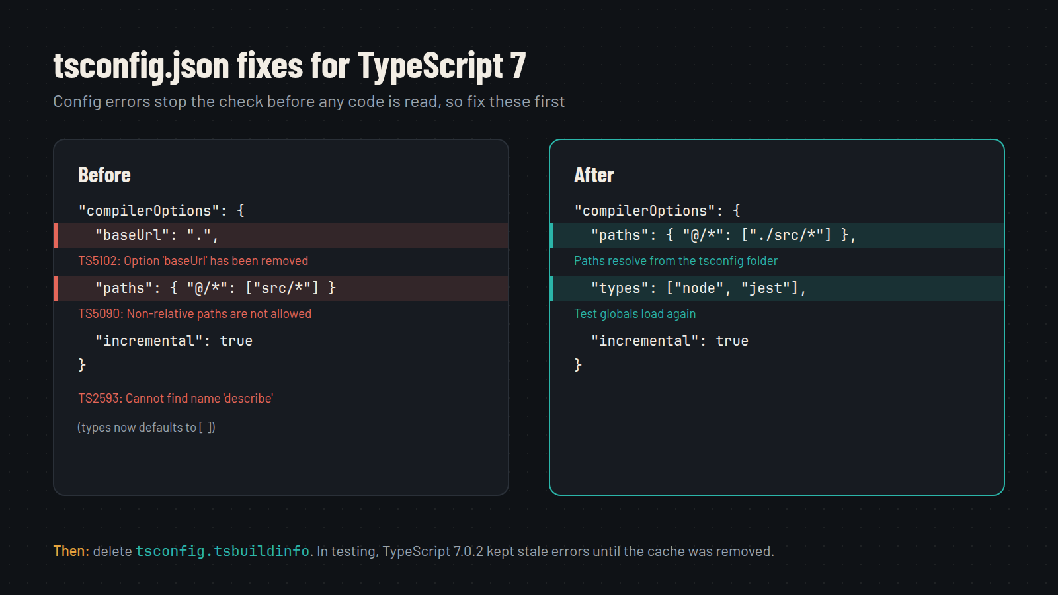Viewport: 1058px width, 595px height.
Task: Click "incremental": true in the Before panel
Action: (174, 341)
